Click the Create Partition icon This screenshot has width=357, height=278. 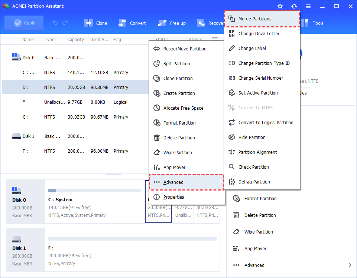(x=157, y=93)
